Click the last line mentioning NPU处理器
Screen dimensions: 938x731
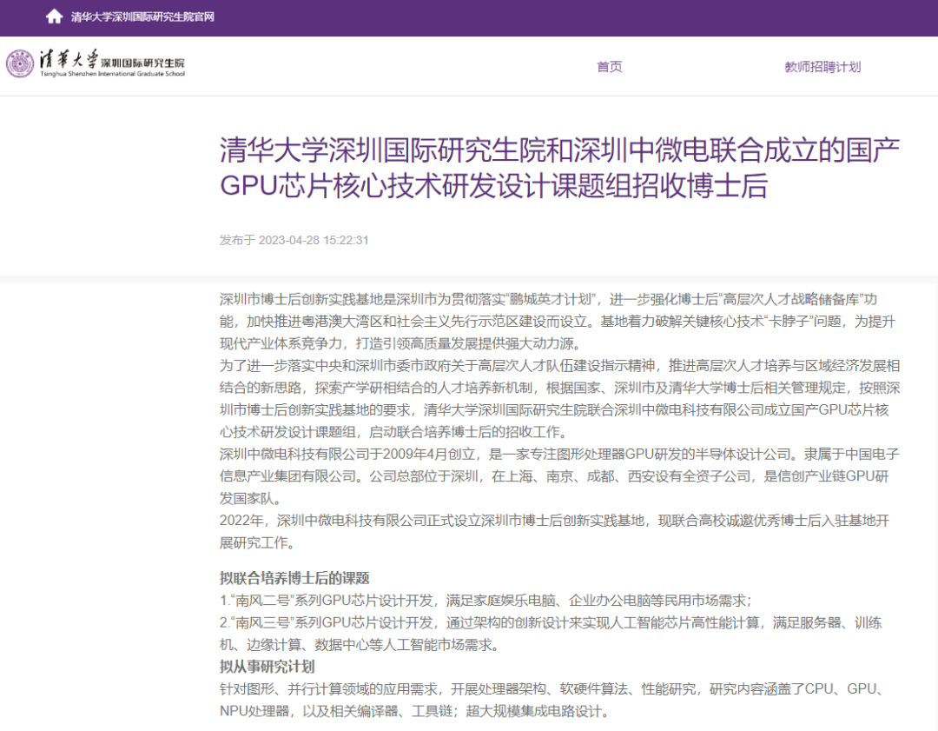pos(415,712)
